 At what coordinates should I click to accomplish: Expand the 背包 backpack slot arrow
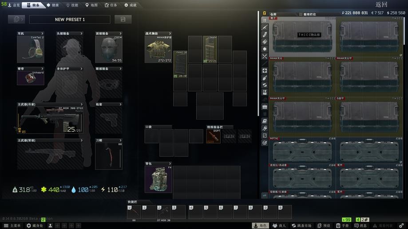tap(170, 163)
